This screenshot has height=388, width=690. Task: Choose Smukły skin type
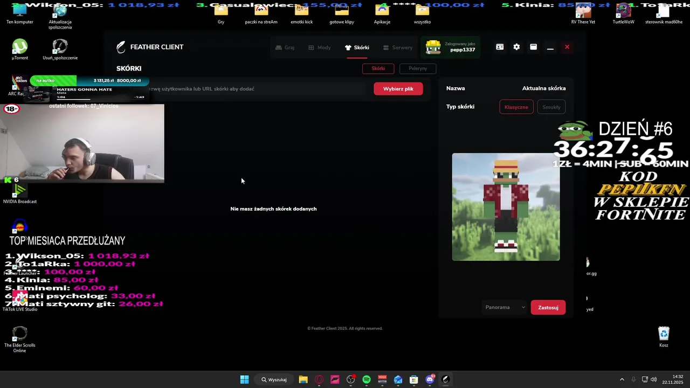[551, 107]
